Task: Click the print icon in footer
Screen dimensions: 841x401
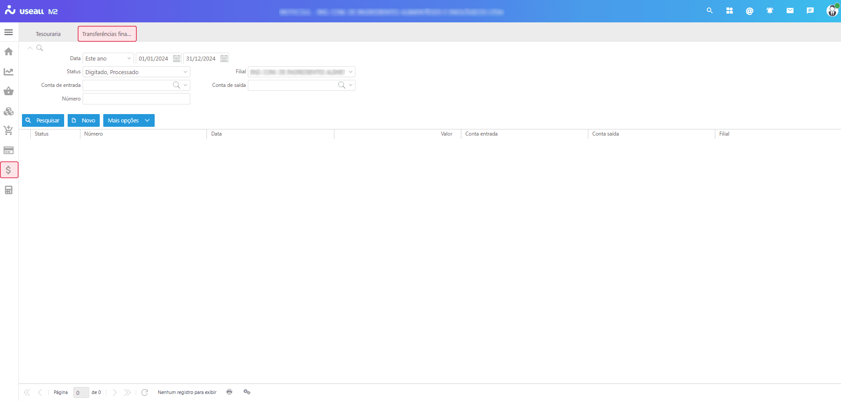Action: pos(229,392)
